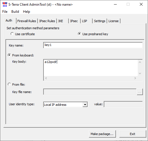Open the File menu

pyautogui.click(x=5, y=12)
